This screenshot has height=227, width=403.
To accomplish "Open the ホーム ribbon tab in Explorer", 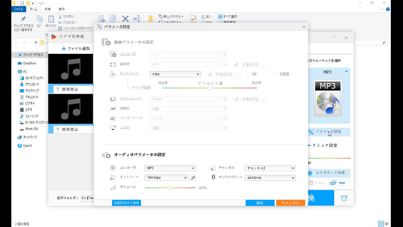I will pyautogui.click(x=33, y=9).
